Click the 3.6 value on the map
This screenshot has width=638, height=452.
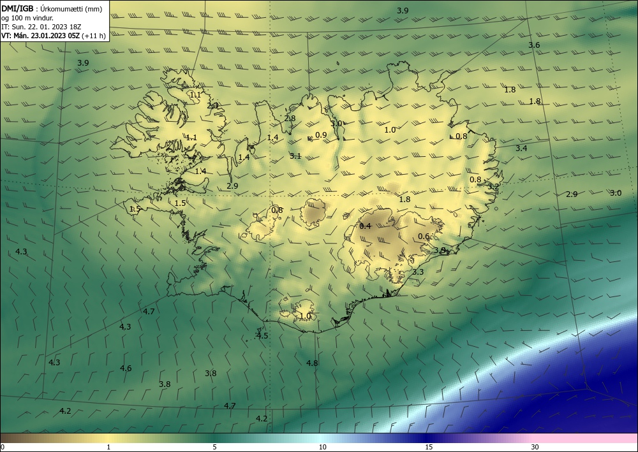(534, 45)
